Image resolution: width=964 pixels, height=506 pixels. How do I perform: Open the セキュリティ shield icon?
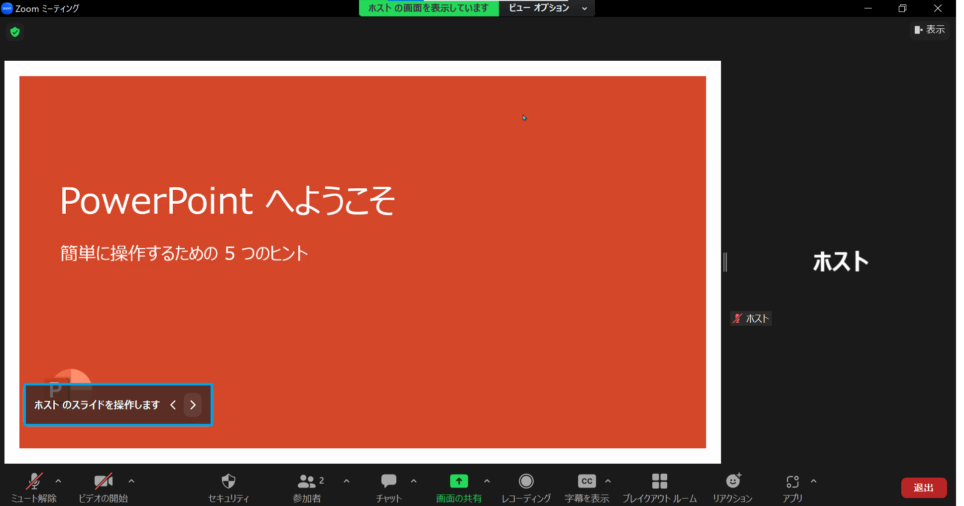click(228, 482)
